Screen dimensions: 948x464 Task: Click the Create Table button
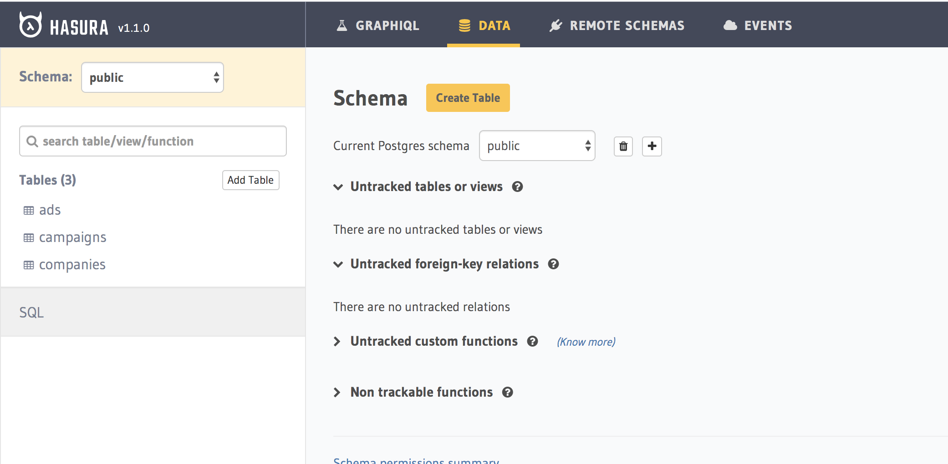(x=468, y=98)
